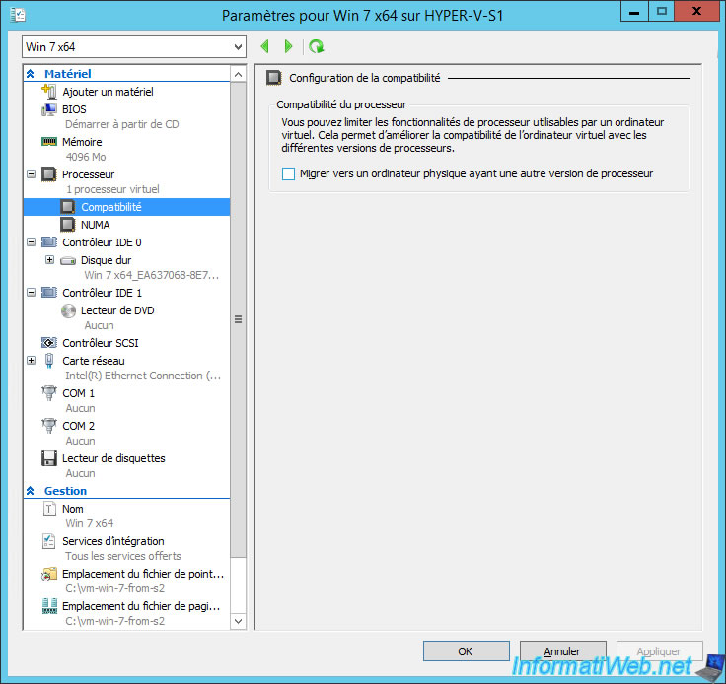
Task: Click the Contrôleur IDE 1 icon
Action: click(x=49, y=293)
